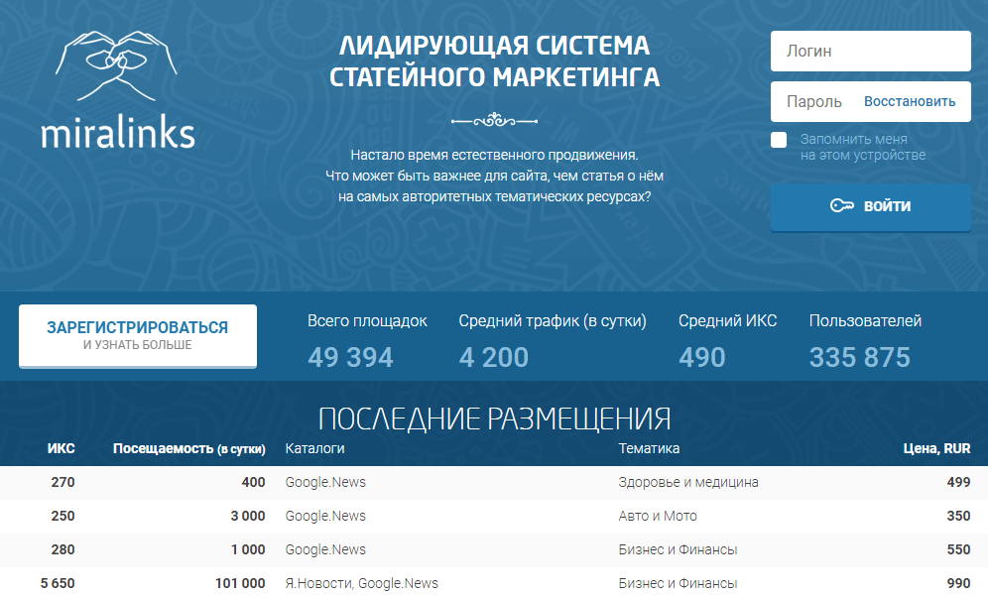Click the Я.Новости, Google.News catalog cell
Screen dimensions: 988x596
pos(362,583)
